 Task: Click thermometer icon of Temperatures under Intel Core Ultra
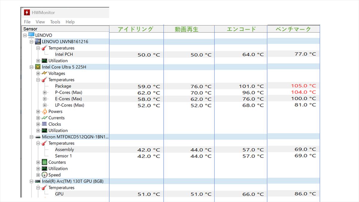coord(44,80)
